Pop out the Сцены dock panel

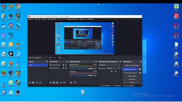point(47,62)
